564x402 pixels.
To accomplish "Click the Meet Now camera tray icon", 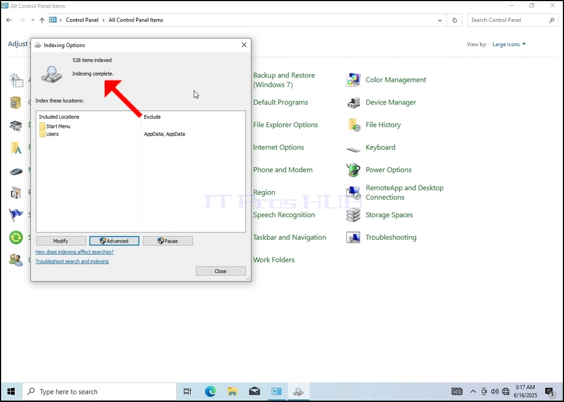I will 484,392.
